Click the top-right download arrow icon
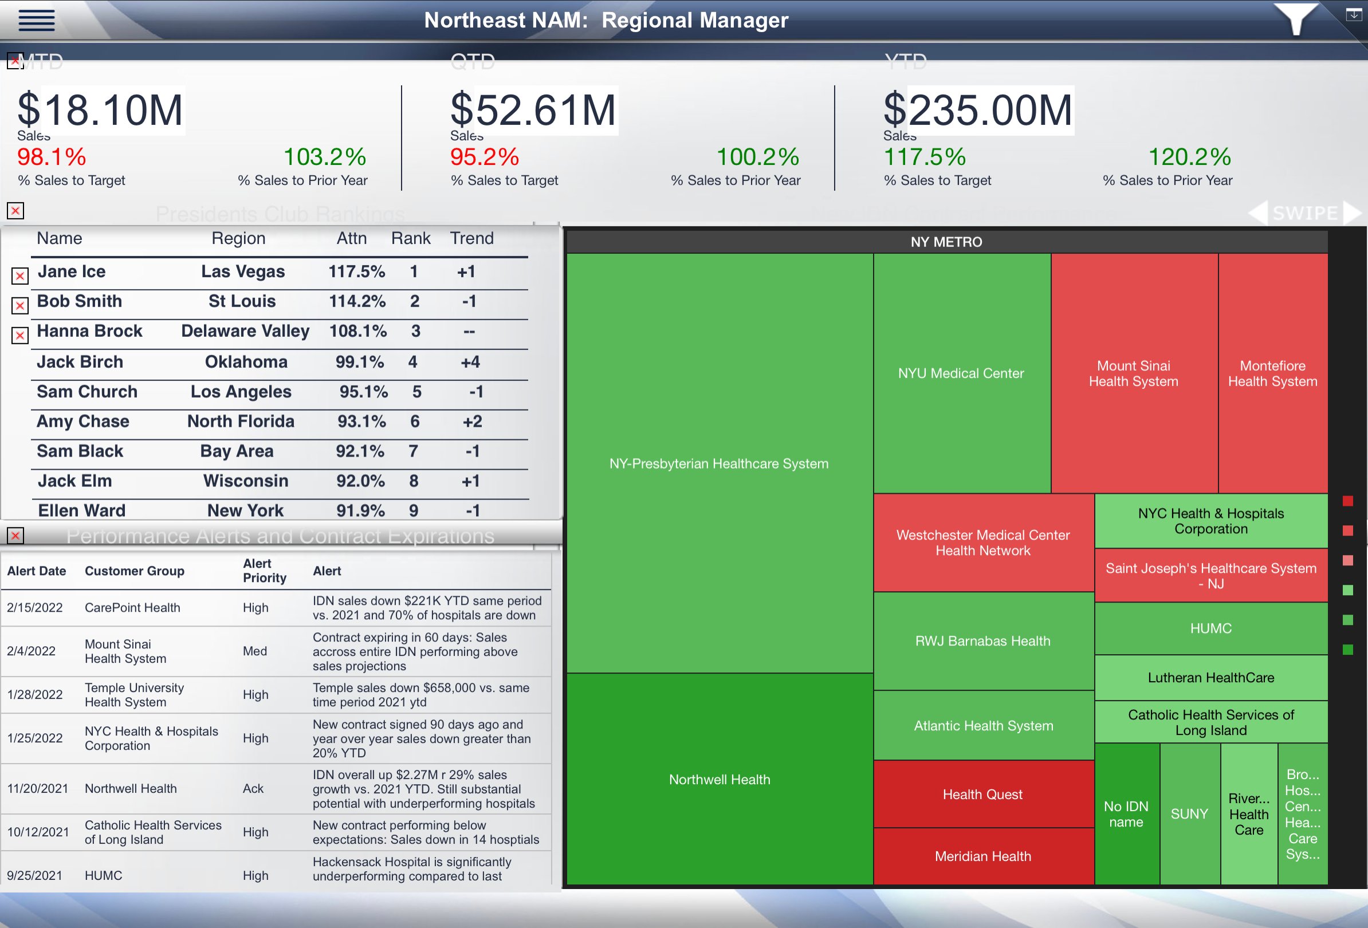The image size is (1368, 928). pos(1354,15)
